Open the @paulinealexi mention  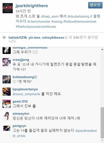coord(86,131)
